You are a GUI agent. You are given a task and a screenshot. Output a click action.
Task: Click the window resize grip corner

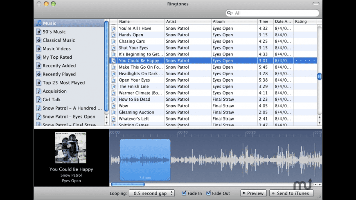(319, 197)
